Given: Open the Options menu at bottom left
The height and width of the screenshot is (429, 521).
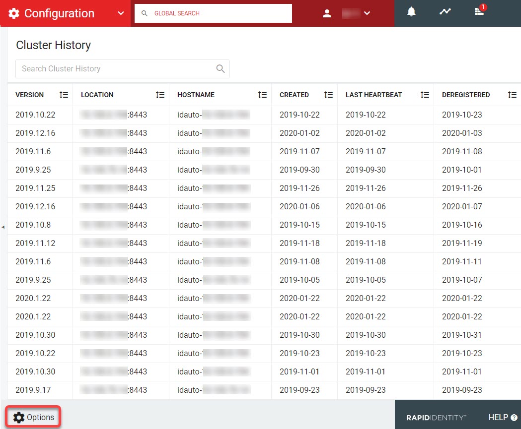Looking at the screenshot, I should 34,417.
